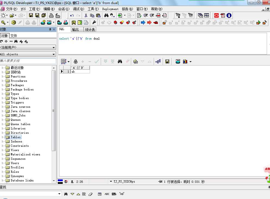270x199 pixels.
Task: Click the Execute gear icon
Action: click(x=13, y=22)
